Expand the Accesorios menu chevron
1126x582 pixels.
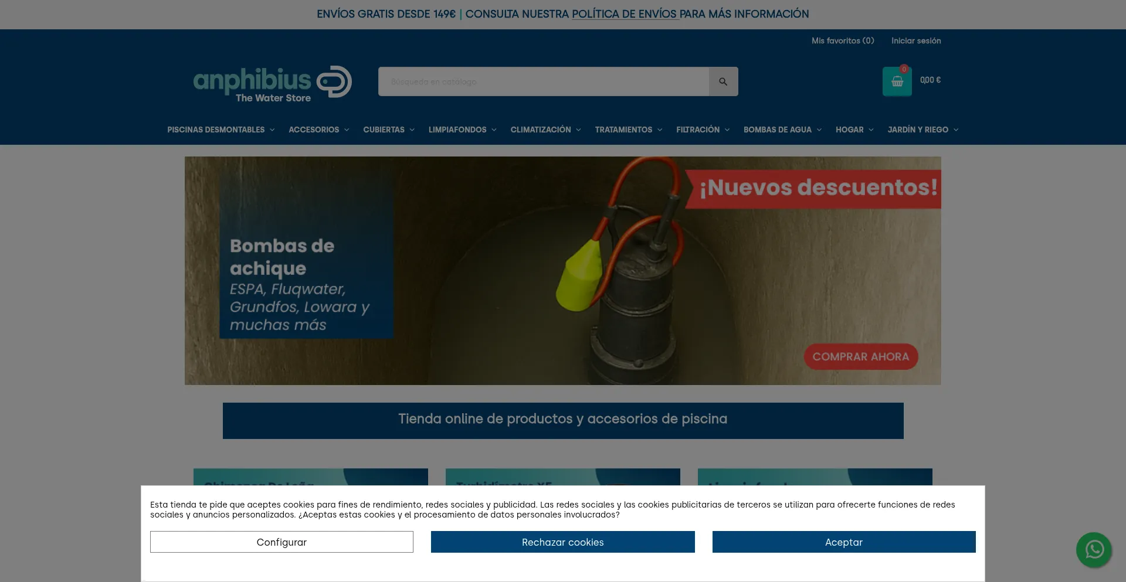347,130
